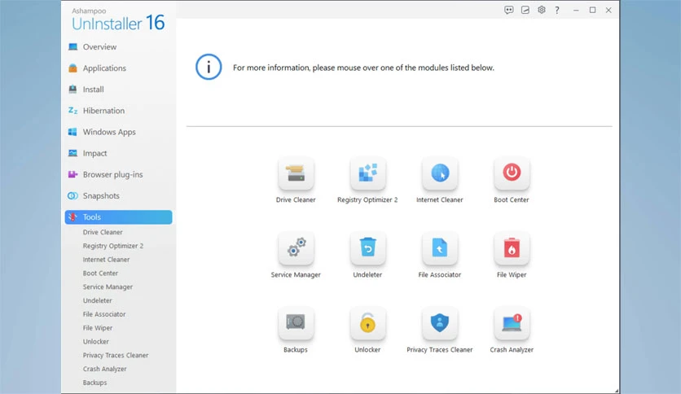Select Backups sidebar sub-item
Viewport: 681px width, 394px height.
click(94, 383)
